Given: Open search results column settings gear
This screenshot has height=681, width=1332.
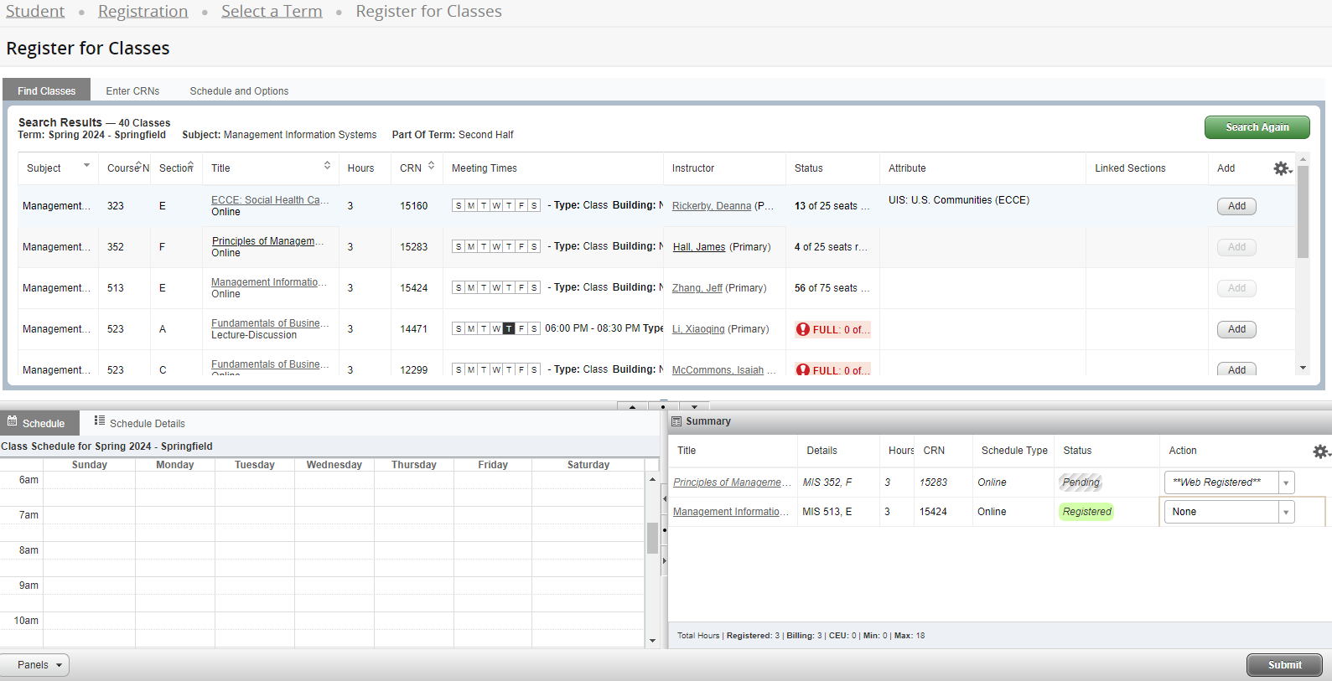Looking at the screenshot, I should click(1282, 168).
